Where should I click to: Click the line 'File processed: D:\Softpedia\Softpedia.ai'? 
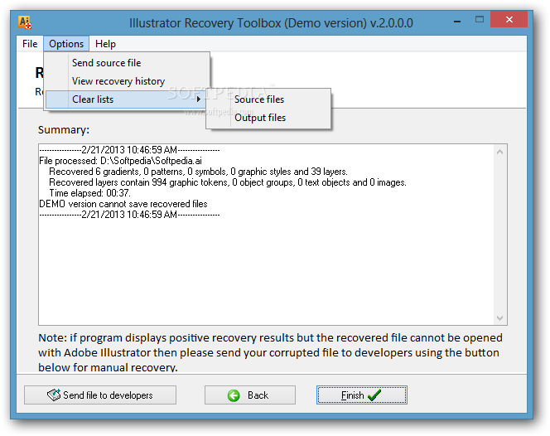(120, 161)
